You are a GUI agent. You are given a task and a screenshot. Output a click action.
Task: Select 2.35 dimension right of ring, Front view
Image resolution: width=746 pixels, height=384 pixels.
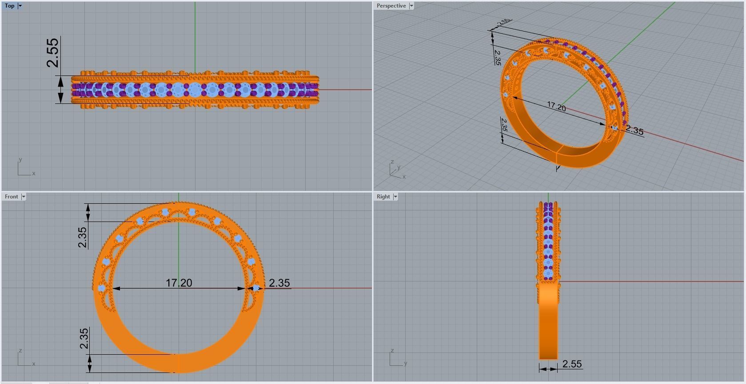(x=279, y=283)
